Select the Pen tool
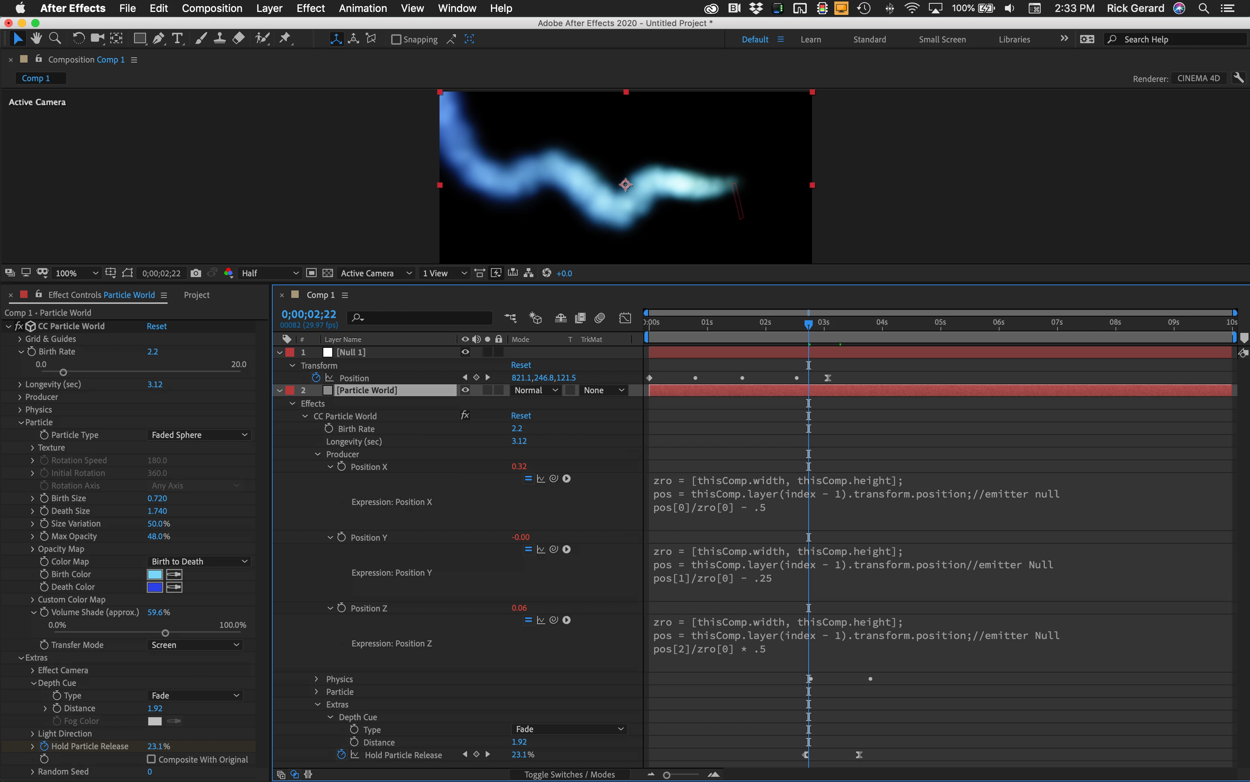The image size is (1250, 782). (159, 39)
